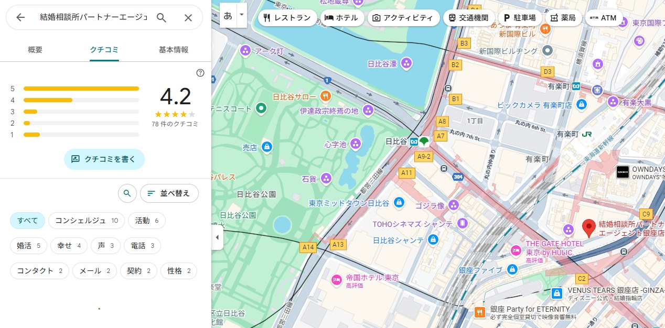
Task: Expand the input language dropdown arrow
Action: [242, 15]
